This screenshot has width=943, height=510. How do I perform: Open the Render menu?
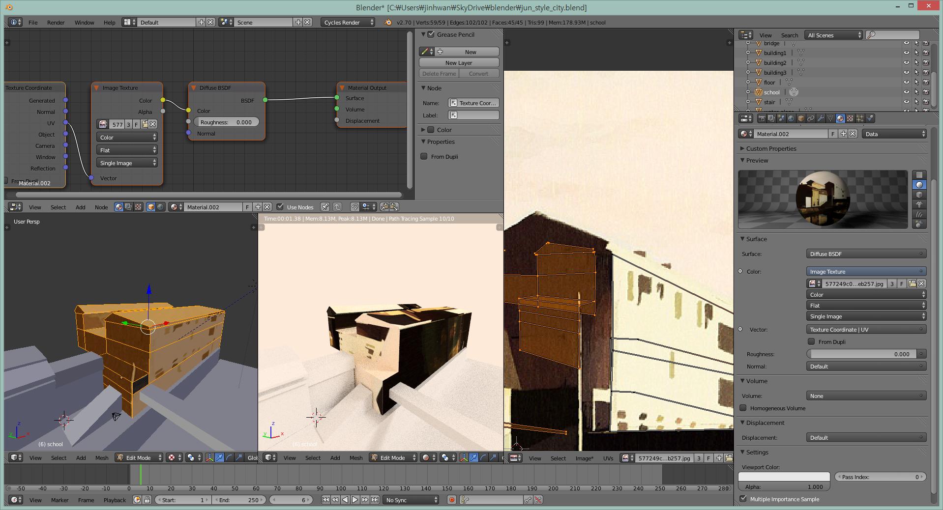coord(56,22)
